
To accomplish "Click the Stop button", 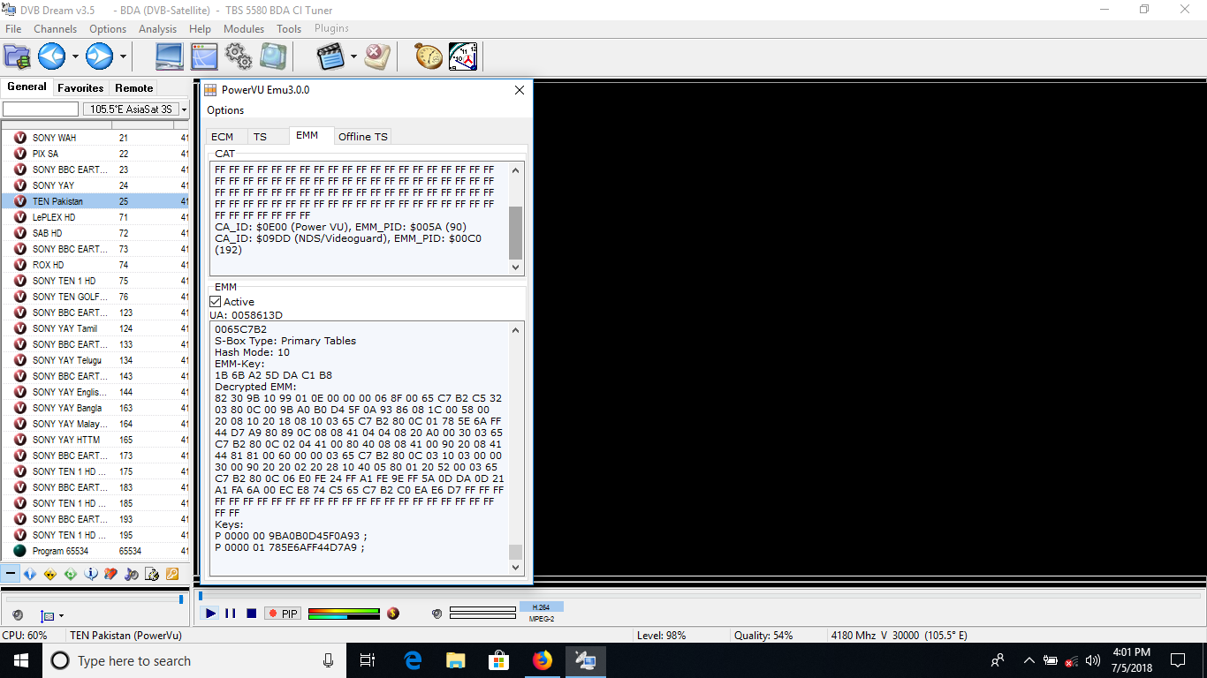I will [251, 614].
